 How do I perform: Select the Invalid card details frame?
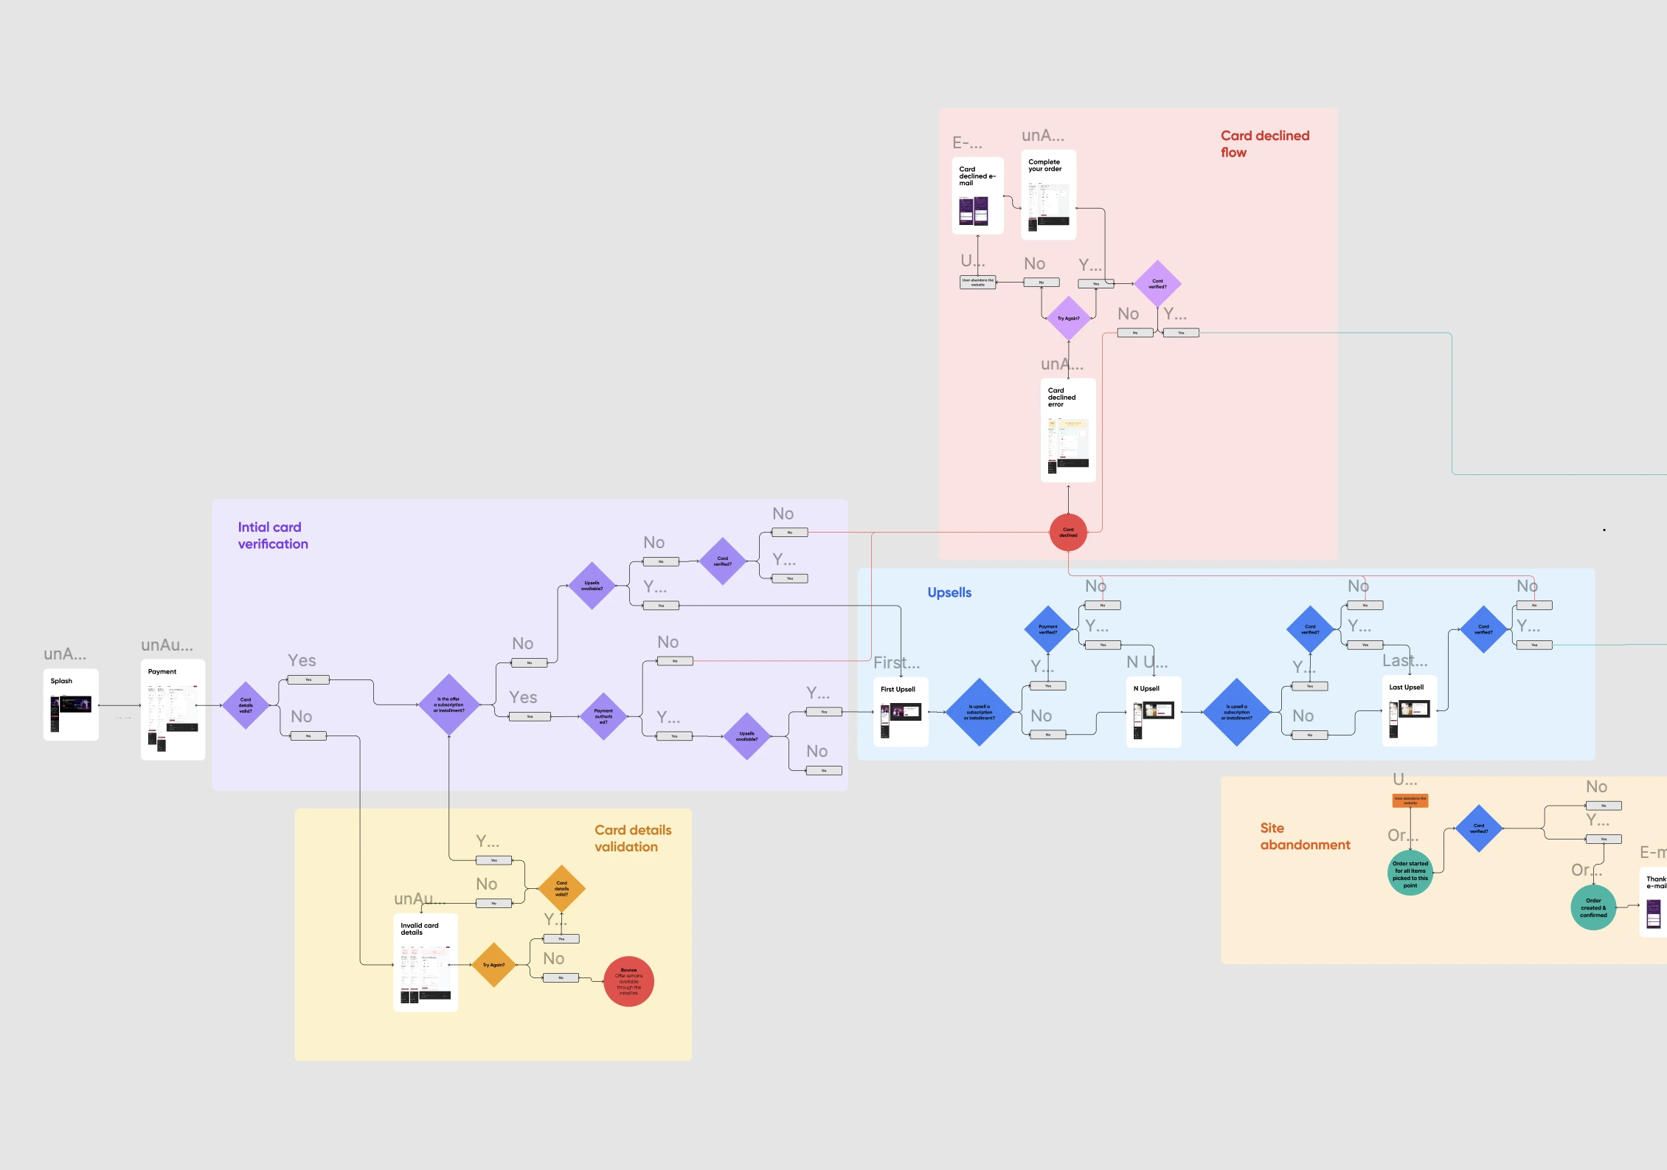tap(426, 962)
